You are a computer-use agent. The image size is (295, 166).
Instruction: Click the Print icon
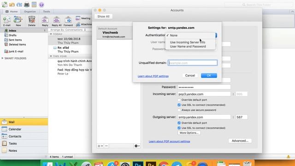point(27,5)
